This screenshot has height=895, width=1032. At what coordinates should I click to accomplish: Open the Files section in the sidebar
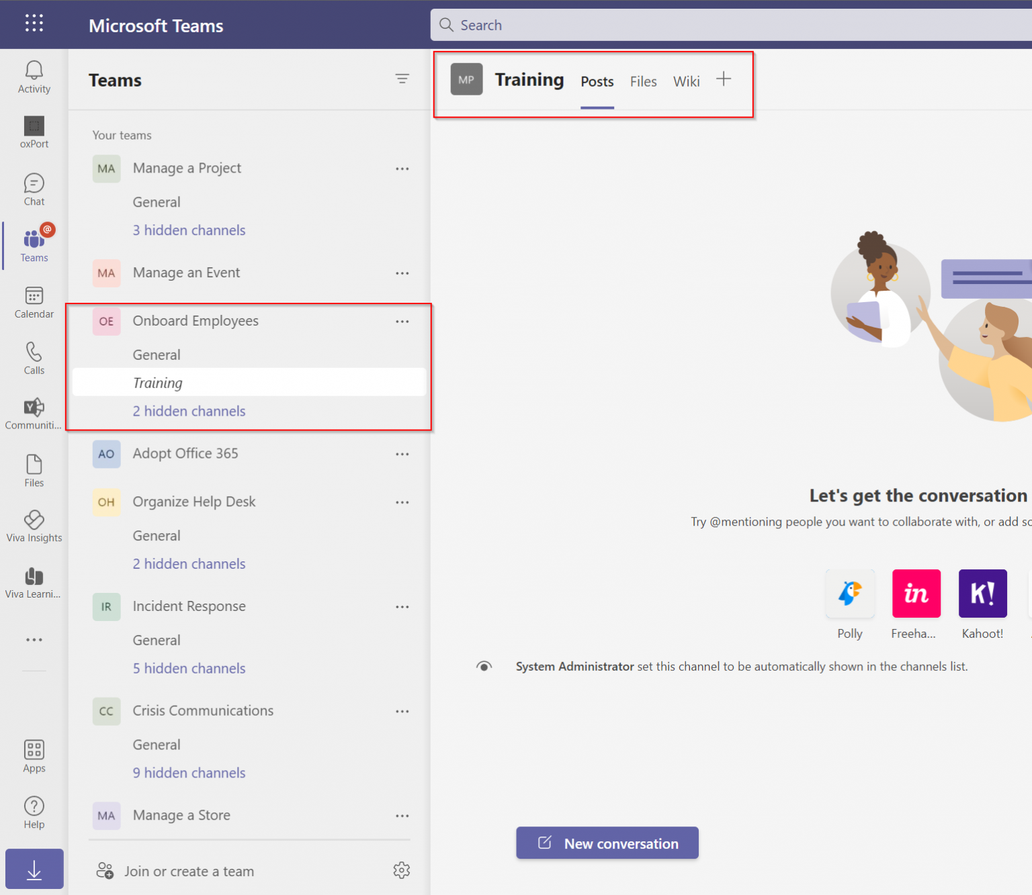click(x=34, y=469)
